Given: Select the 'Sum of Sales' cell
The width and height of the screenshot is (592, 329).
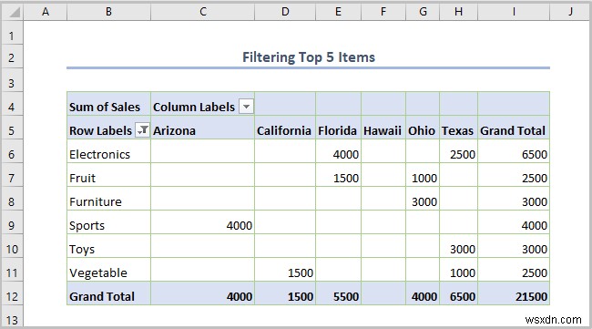Looking at the screenshot, I should pyautogui.click(x=108, y=104).
